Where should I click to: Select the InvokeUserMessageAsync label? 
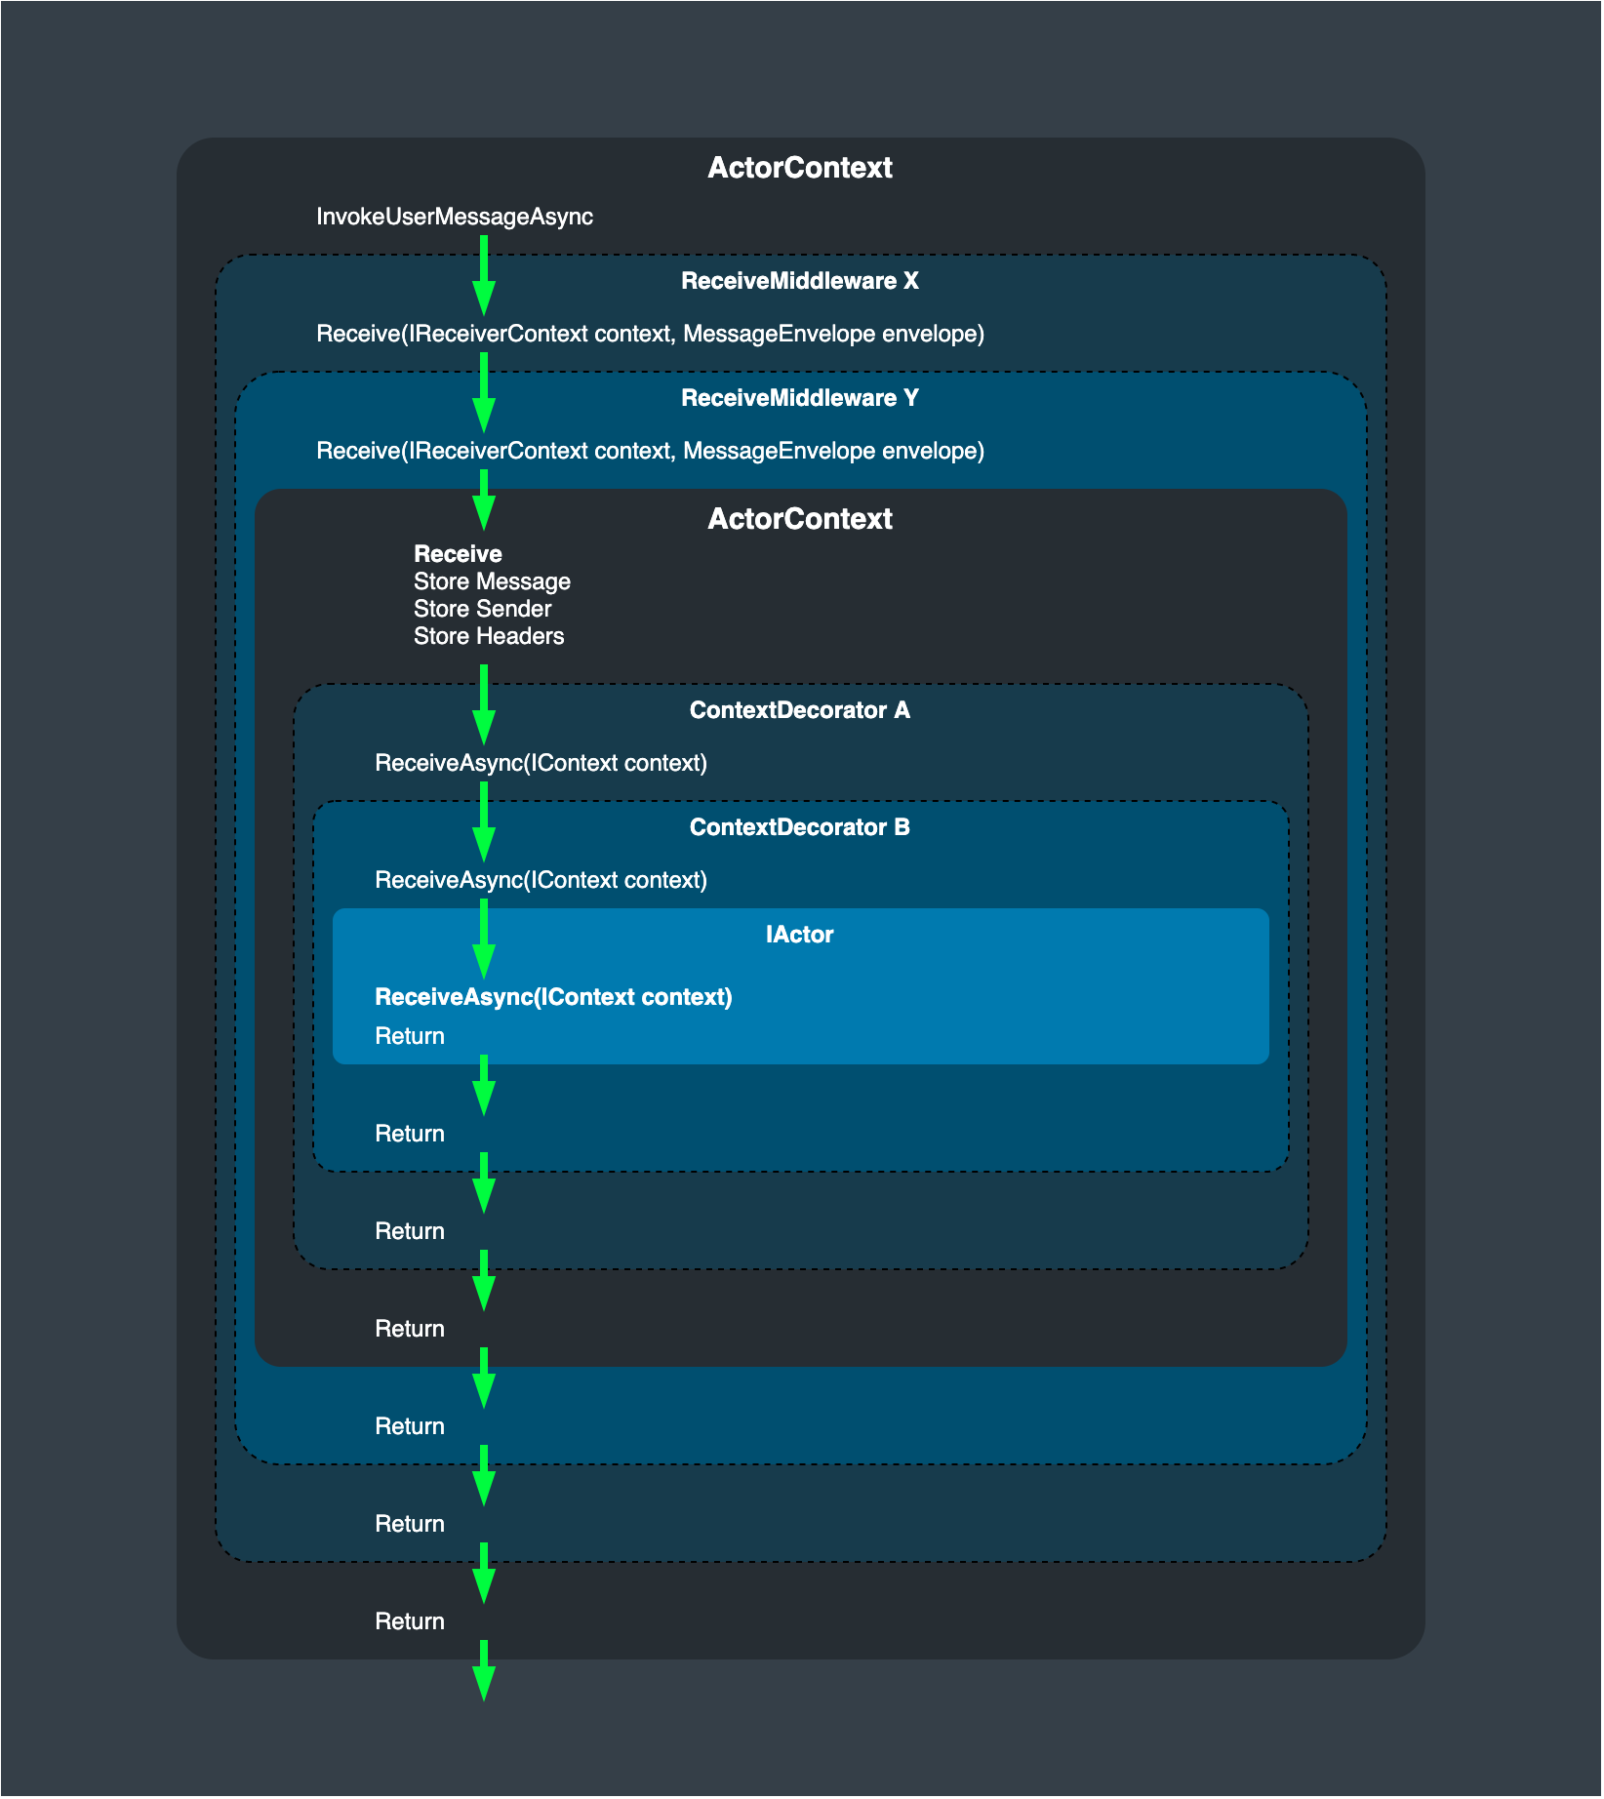pos(455,217)
